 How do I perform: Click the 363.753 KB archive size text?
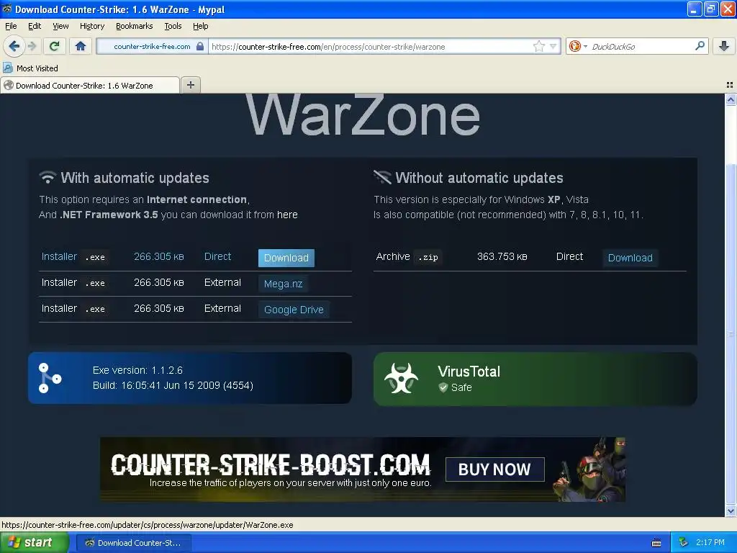502,257
